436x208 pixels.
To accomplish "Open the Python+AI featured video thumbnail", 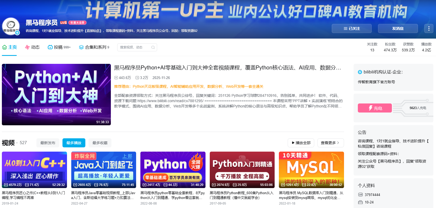I will [x=56, y=94].
